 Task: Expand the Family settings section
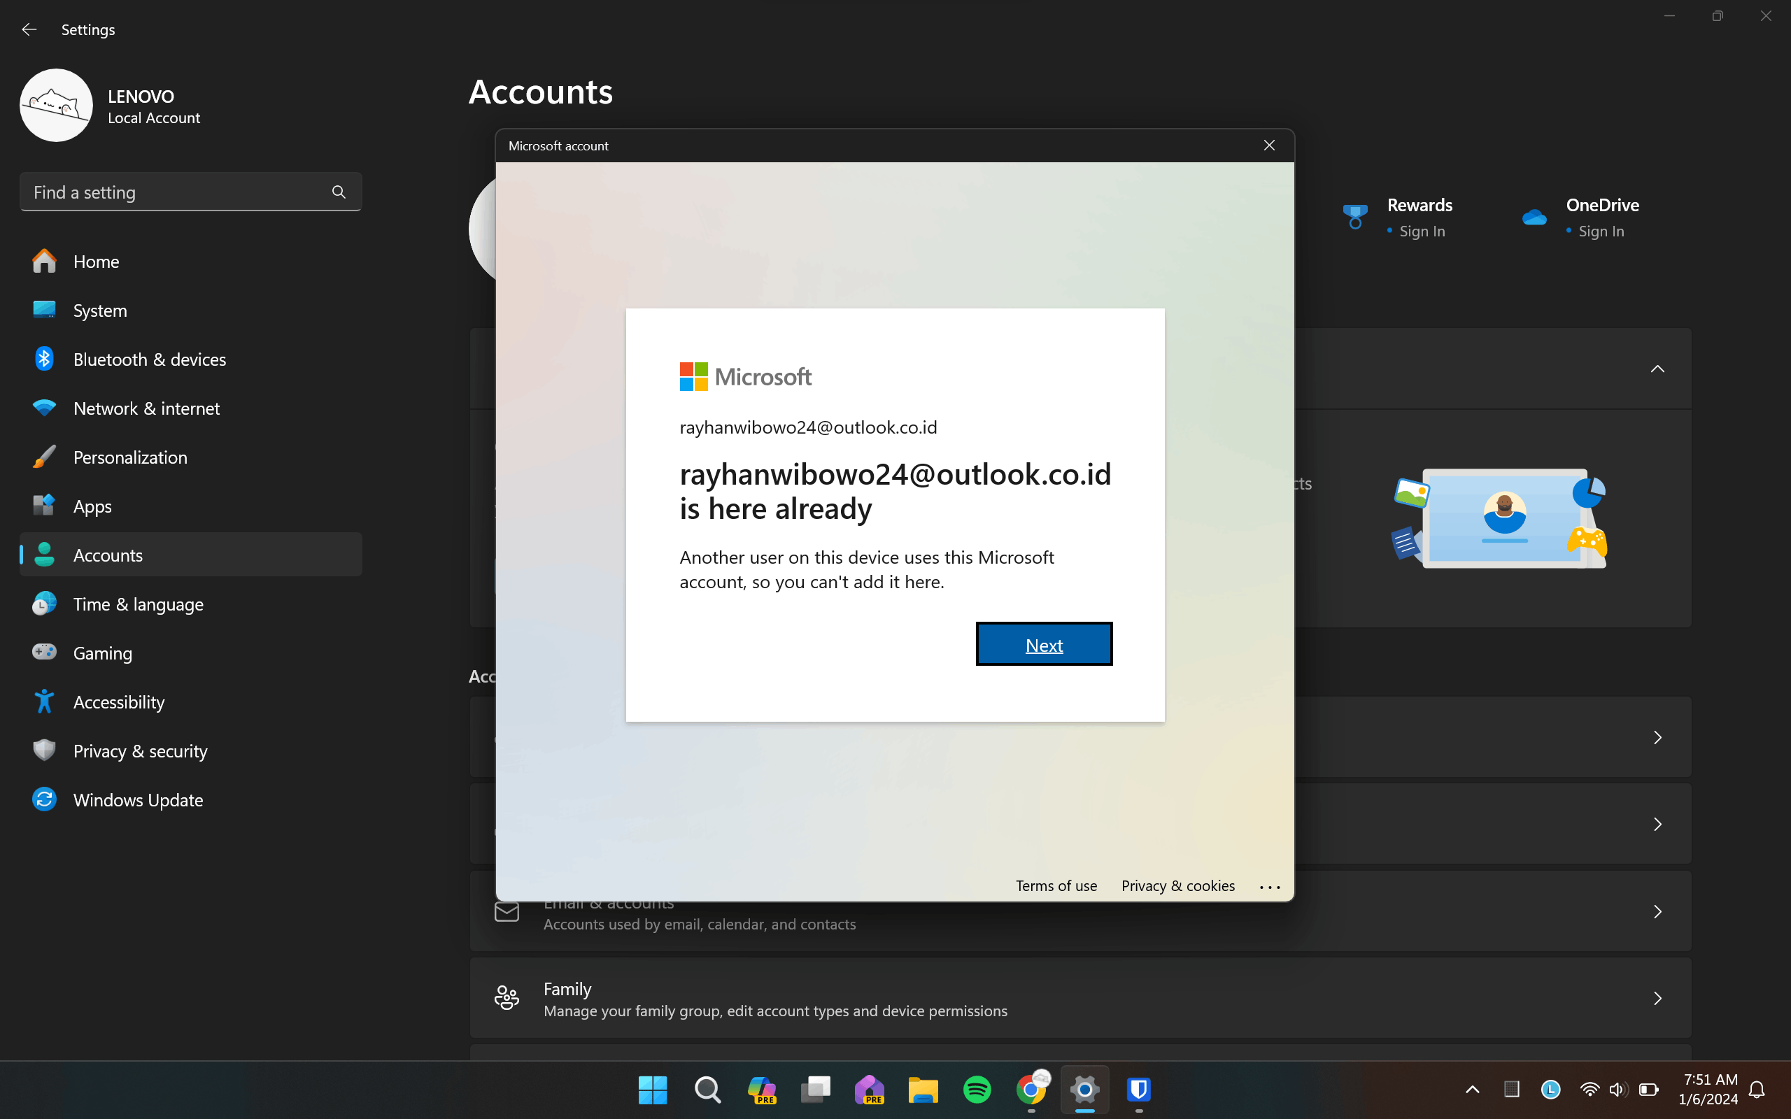point(1655,999)
